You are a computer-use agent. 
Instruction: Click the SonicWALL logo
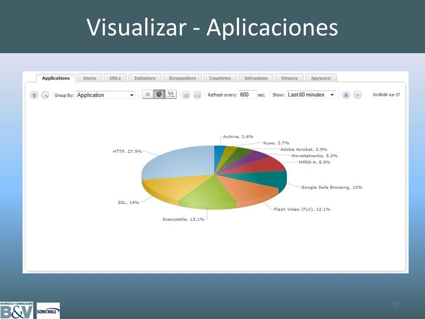pyautogui.click(x=48, y=311)
